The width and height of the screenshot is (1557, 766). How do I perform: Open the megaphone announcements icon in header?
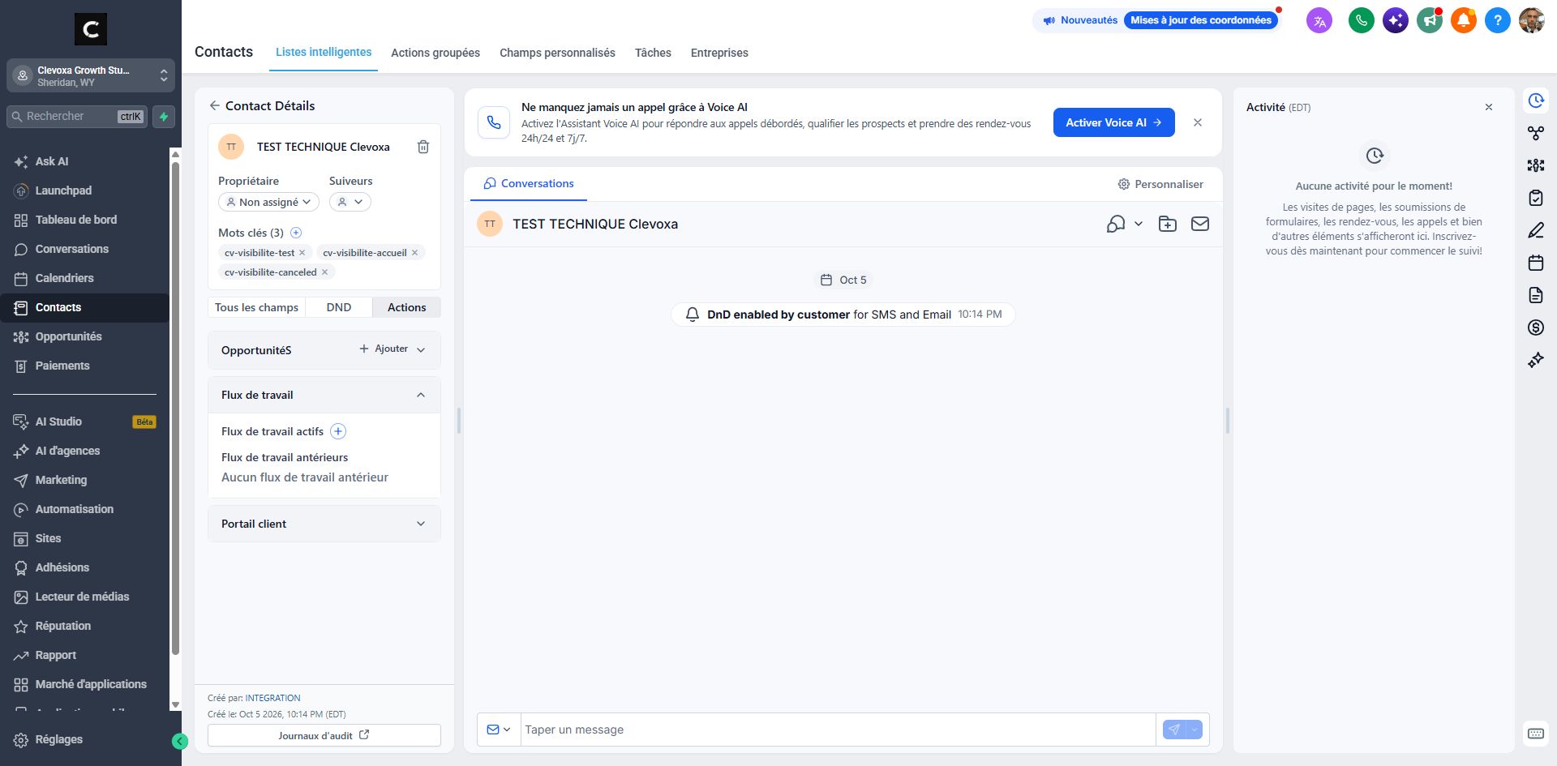click(x=1430, y=20)
